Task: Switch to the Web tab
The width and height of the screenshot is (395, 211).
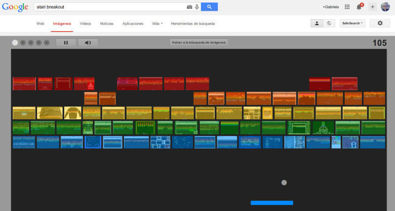Action: pos(40,24)
